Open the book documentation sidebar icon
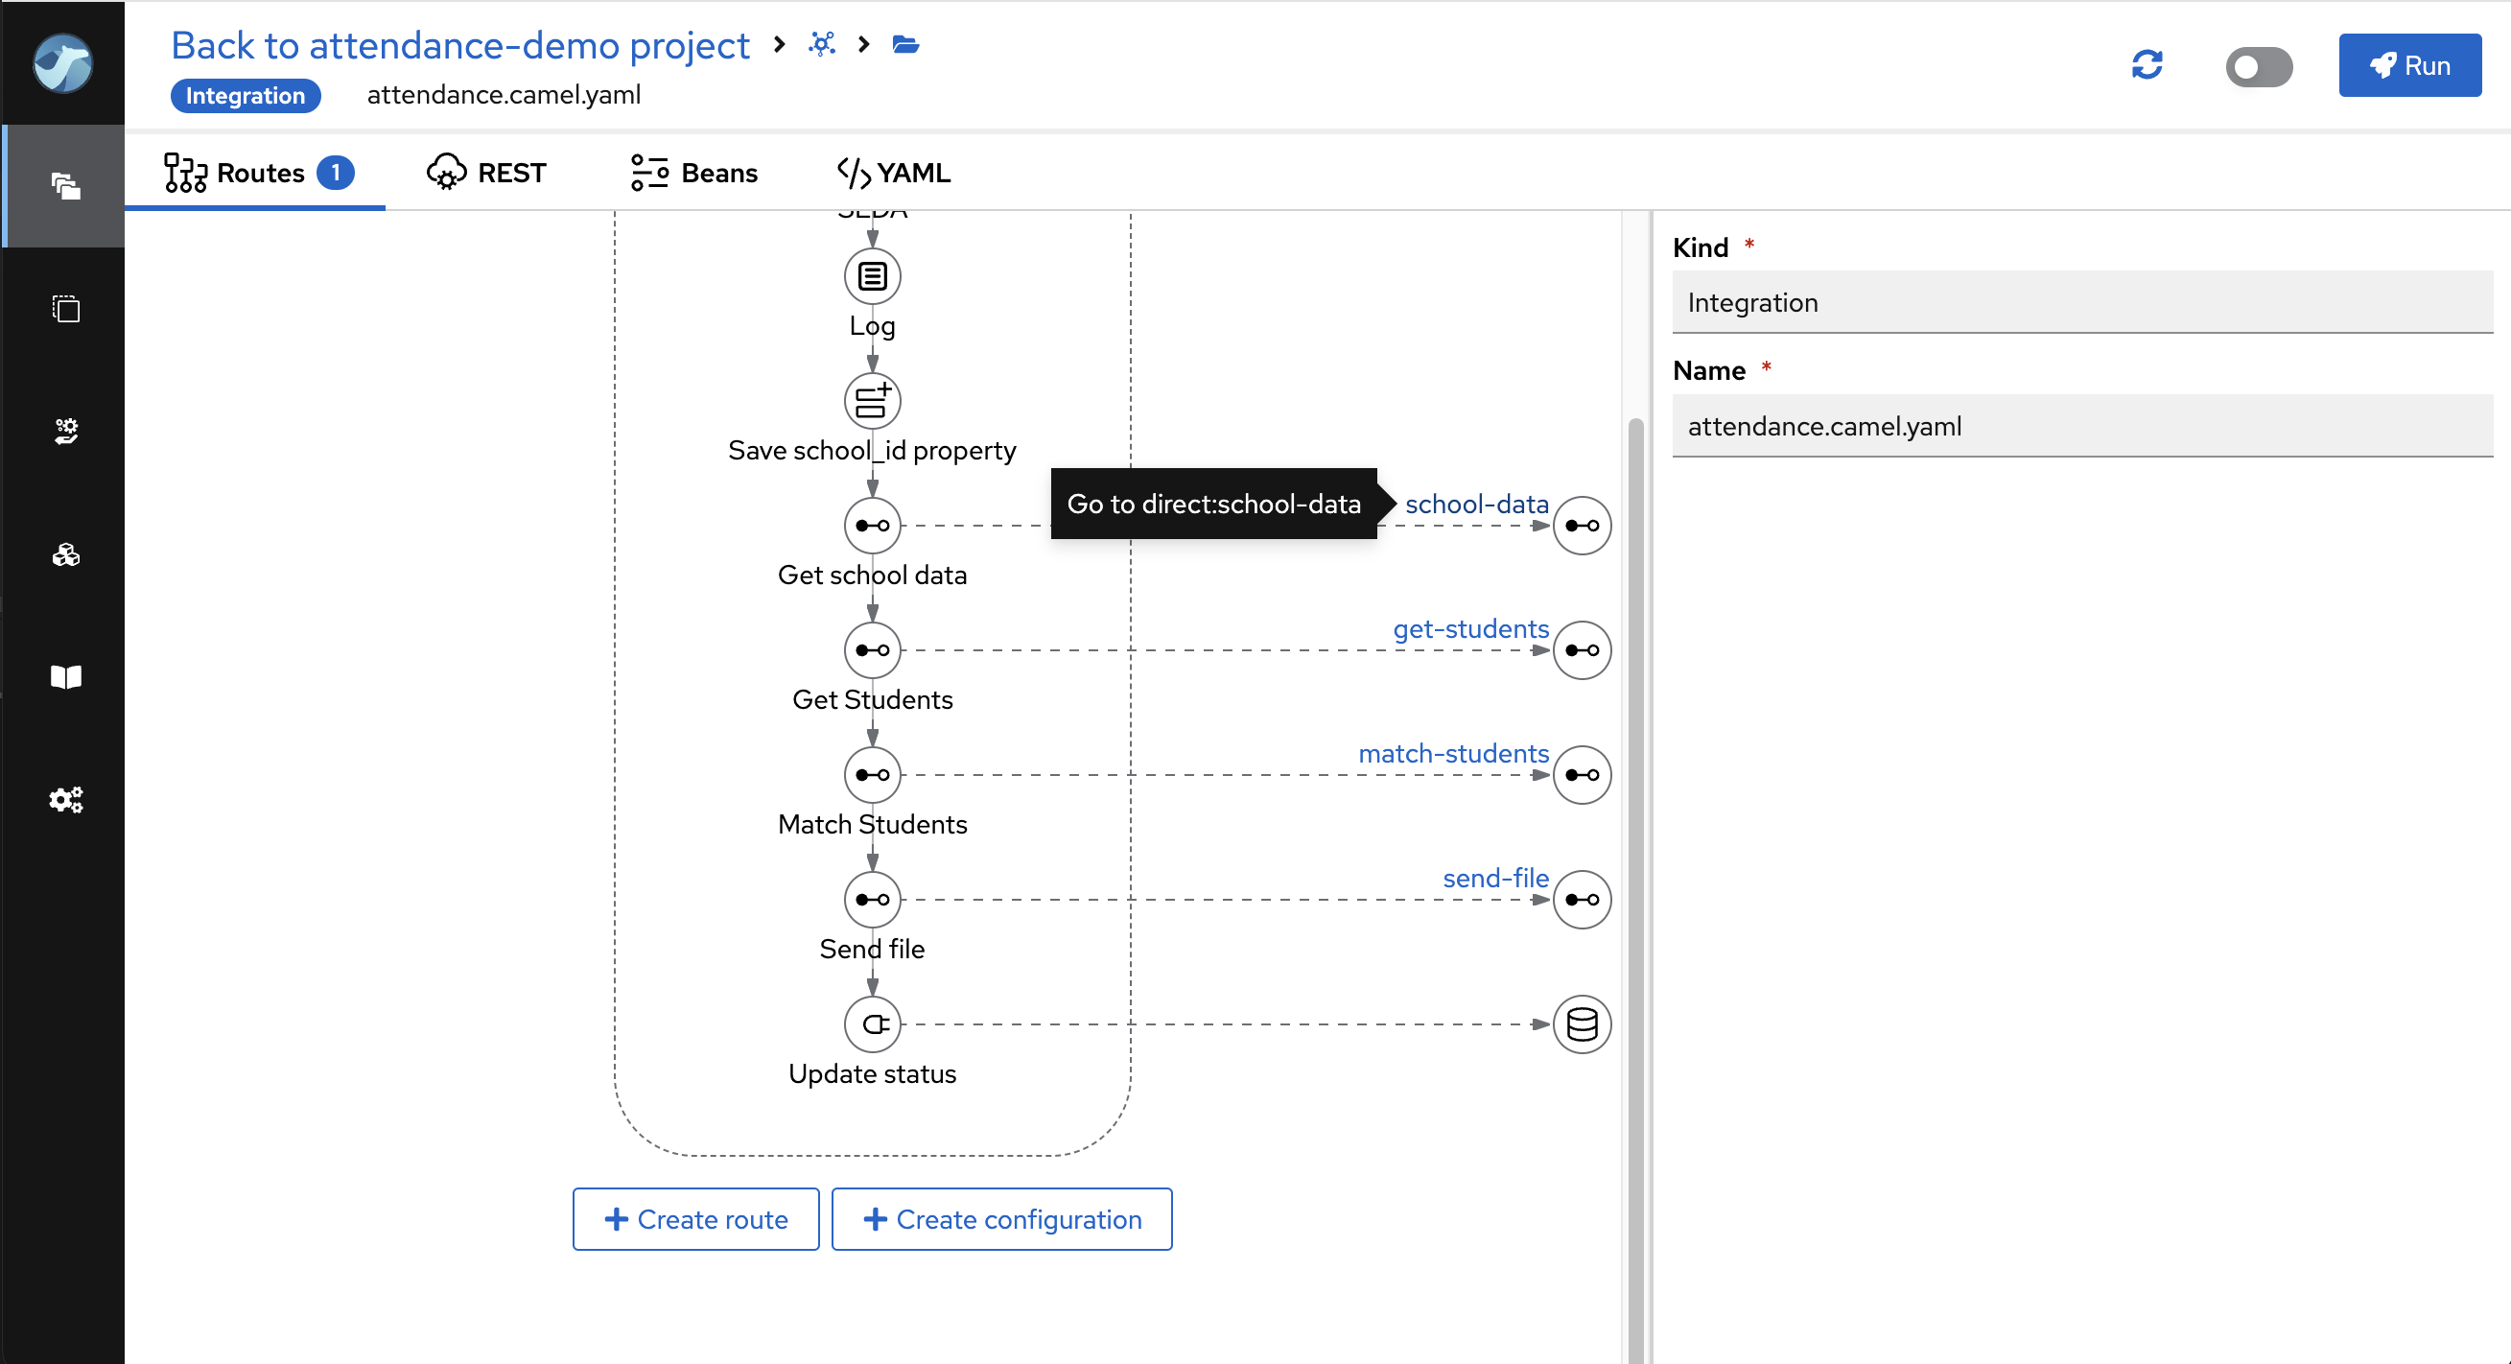 coord(65,676)
